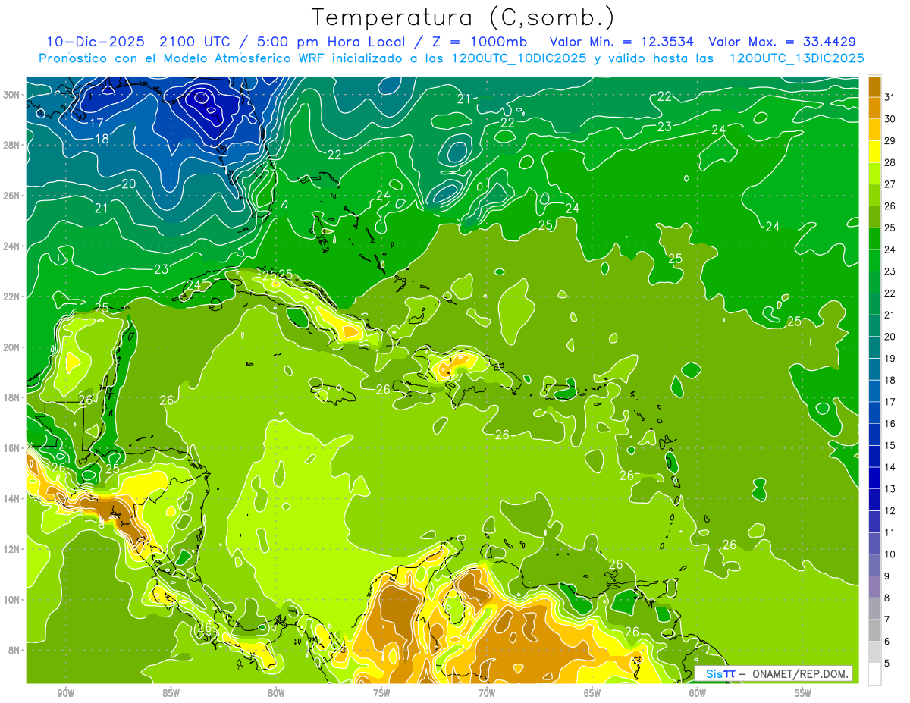Click the top brown swatch above 31
The height and width of the screenshot is (703, 910).
click(x=874, y=86)
